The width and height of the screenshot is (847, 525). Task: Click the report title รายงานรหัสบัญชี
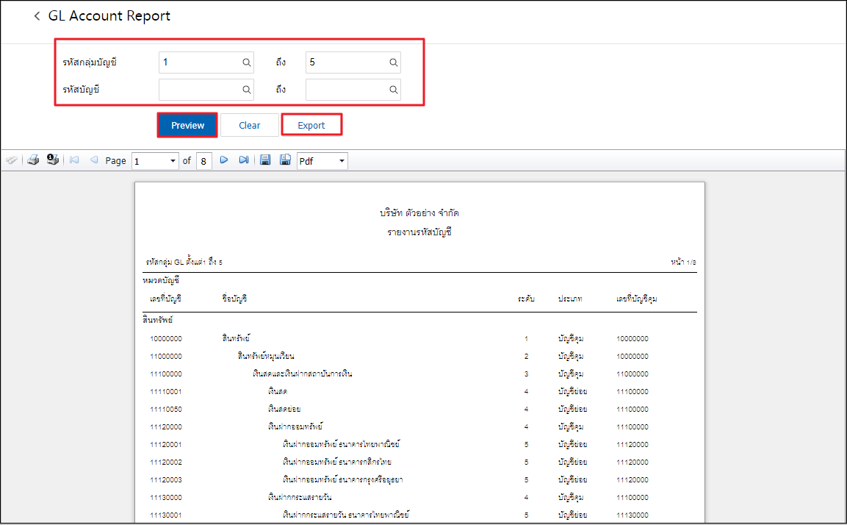pyautogui.click(x=419, y=232)
